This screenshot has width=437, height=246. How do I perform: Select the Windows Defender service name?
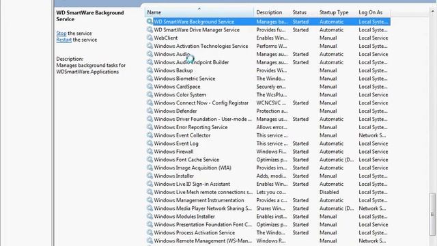[x=175, y=111]
